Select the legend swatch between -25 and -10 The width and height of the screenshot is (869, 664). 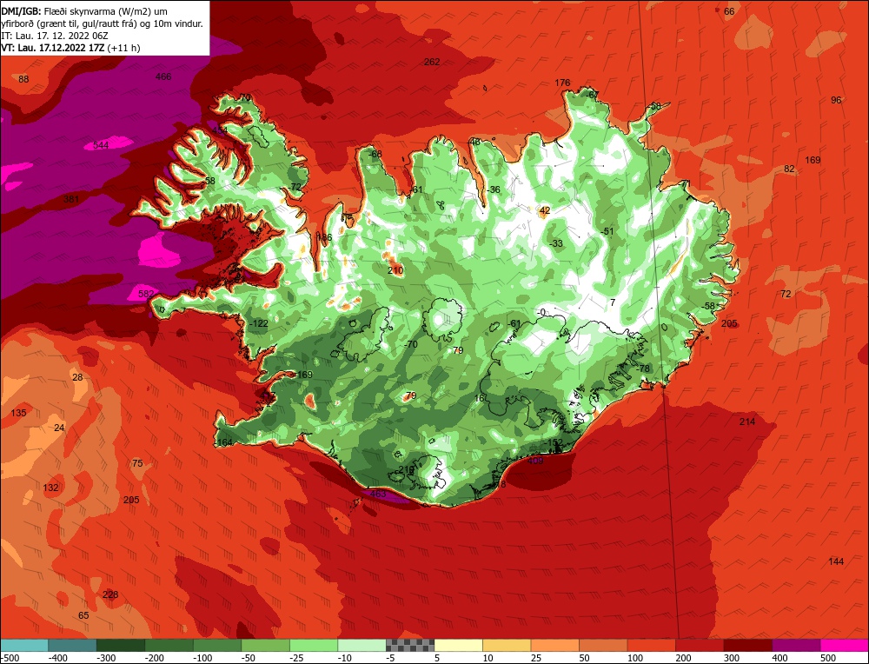click(x=314, y=645)
